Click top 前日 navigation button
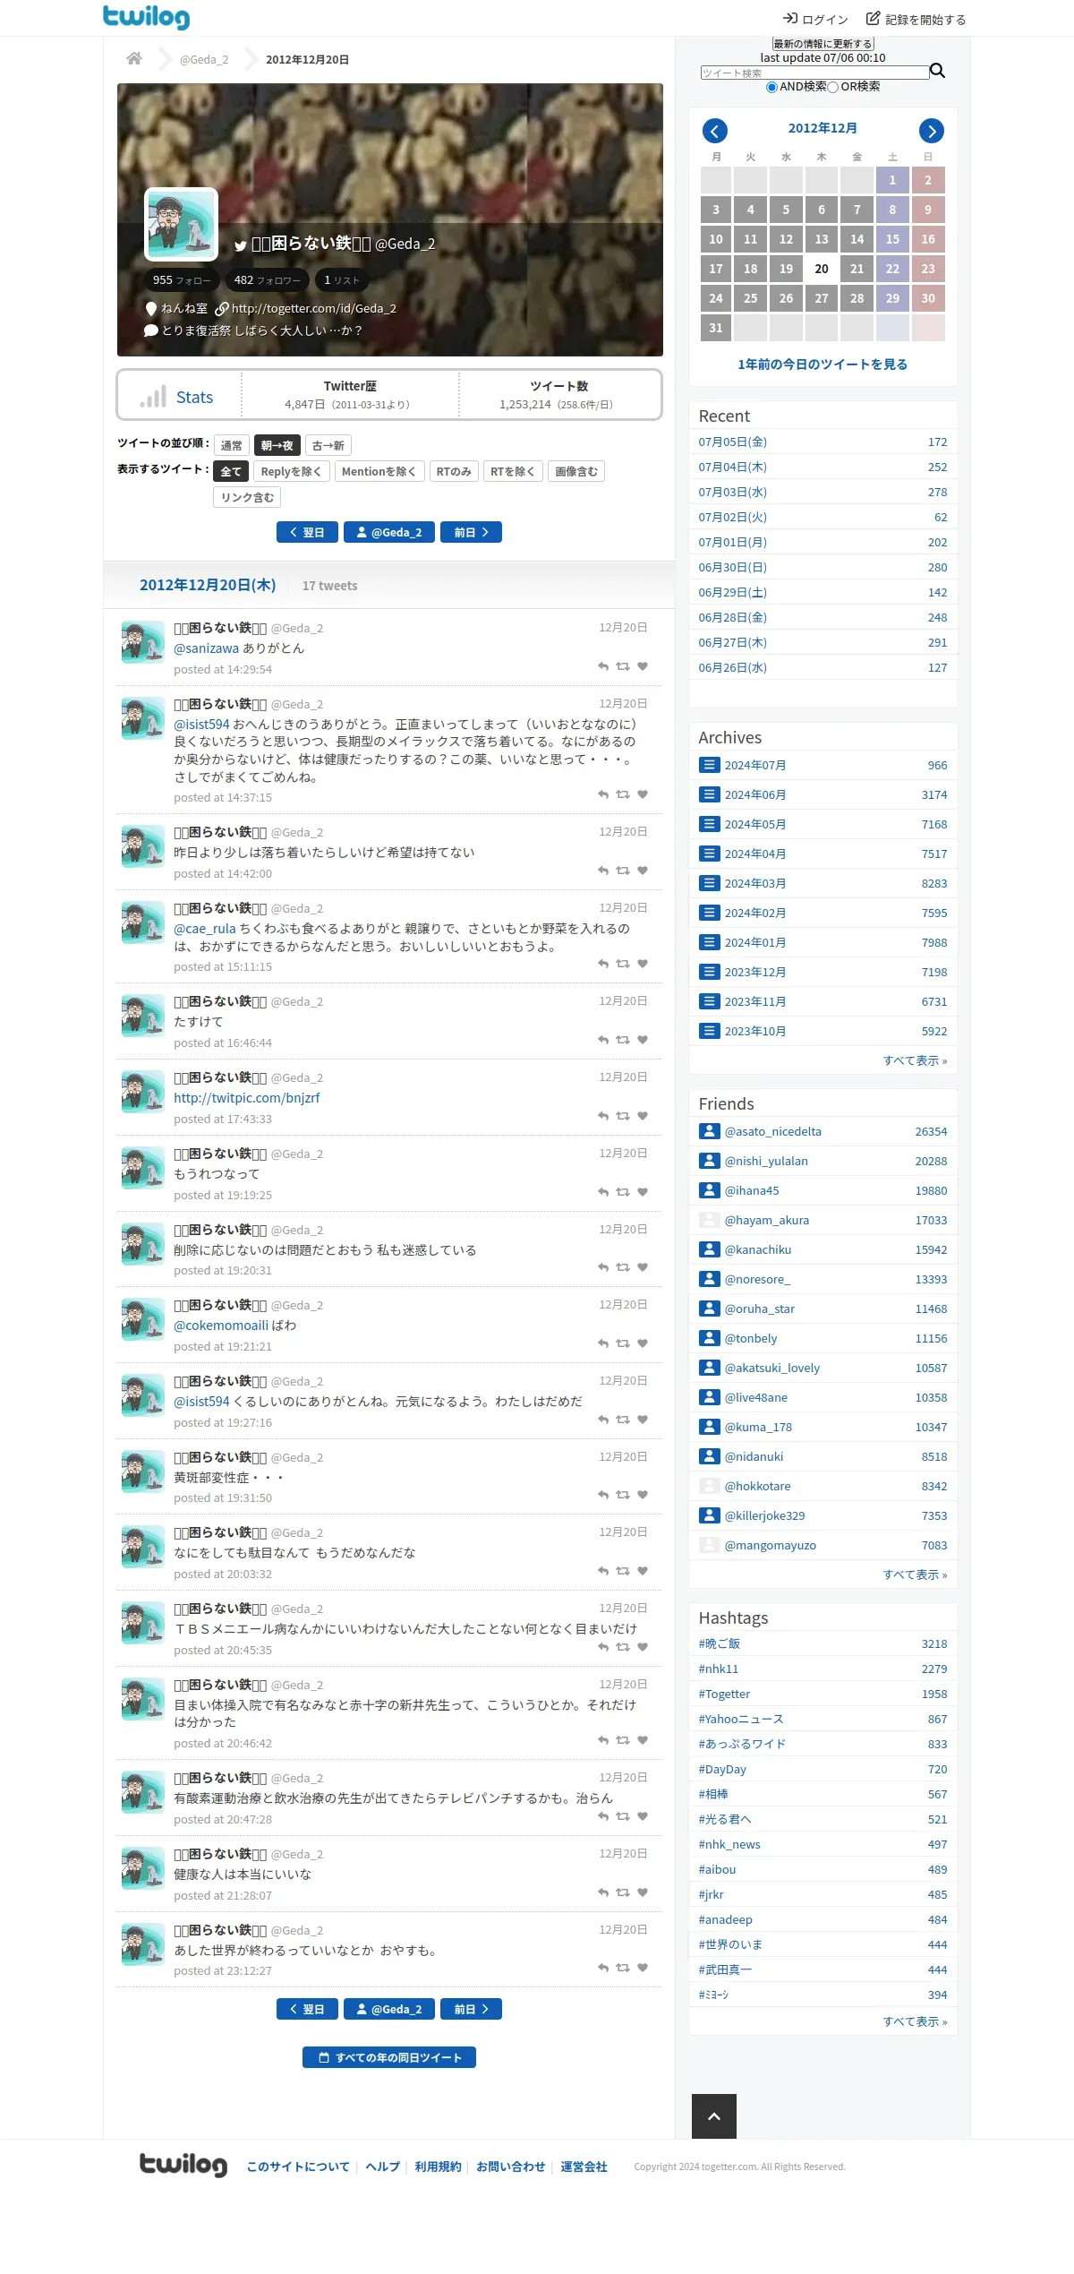 [x=471, y=532]
